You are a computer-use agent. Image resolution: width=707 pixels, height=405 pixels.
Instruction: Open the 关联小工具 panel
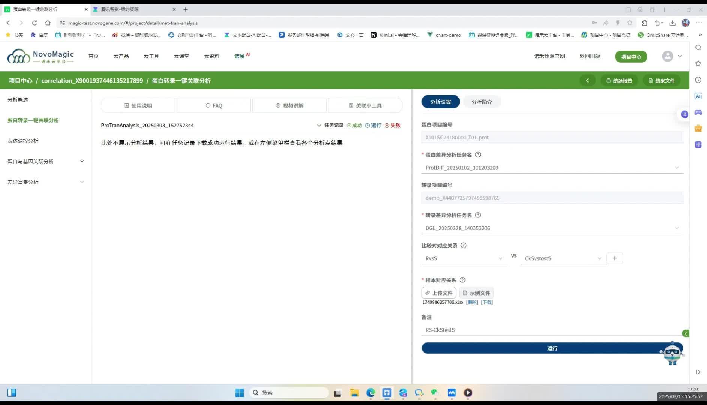(365, 105)
